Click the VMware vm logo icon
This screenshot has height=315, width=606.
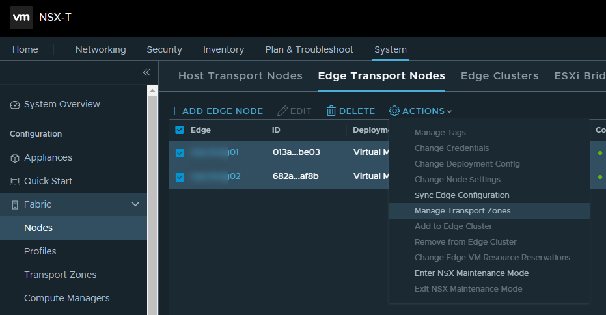pyautogui.click(x=21, y=18)
